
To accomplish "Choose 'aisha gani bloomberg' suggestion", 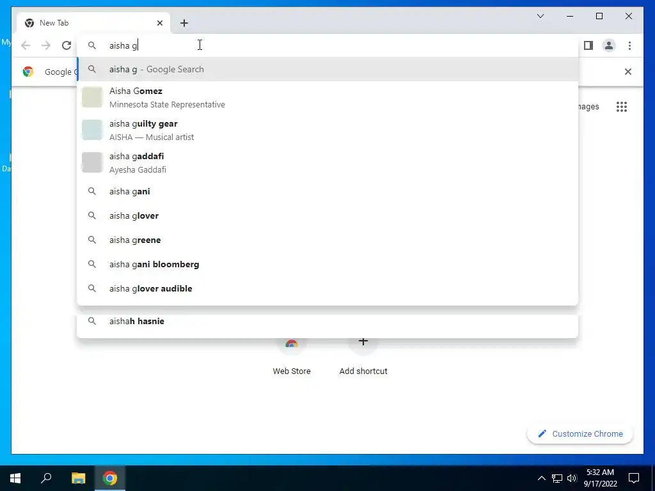I will coord(327,264).
